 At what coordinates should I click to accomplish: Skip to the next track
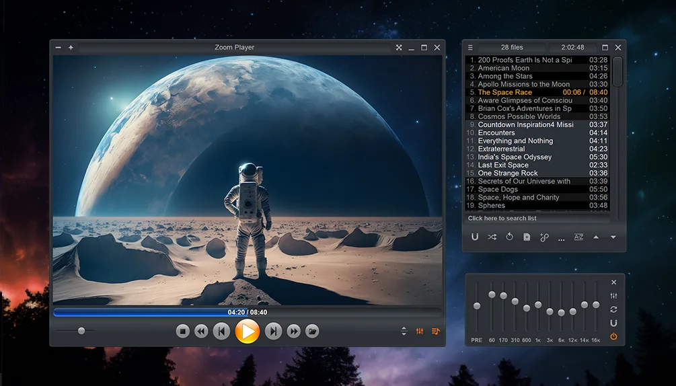[x=273, y=331]
